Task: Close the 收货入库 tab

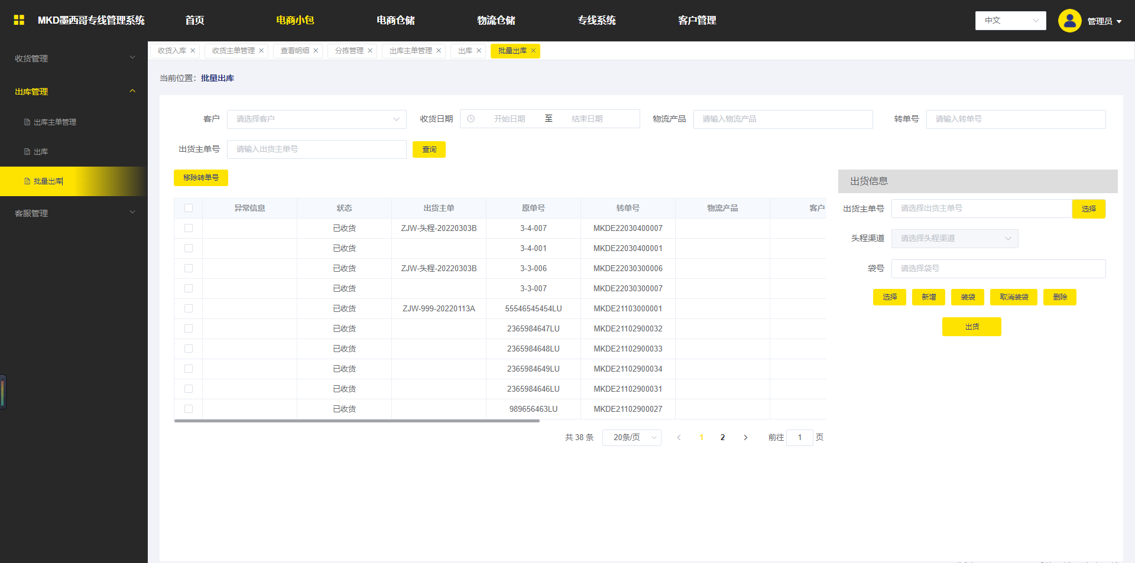Action: click(x=193, y=51)
